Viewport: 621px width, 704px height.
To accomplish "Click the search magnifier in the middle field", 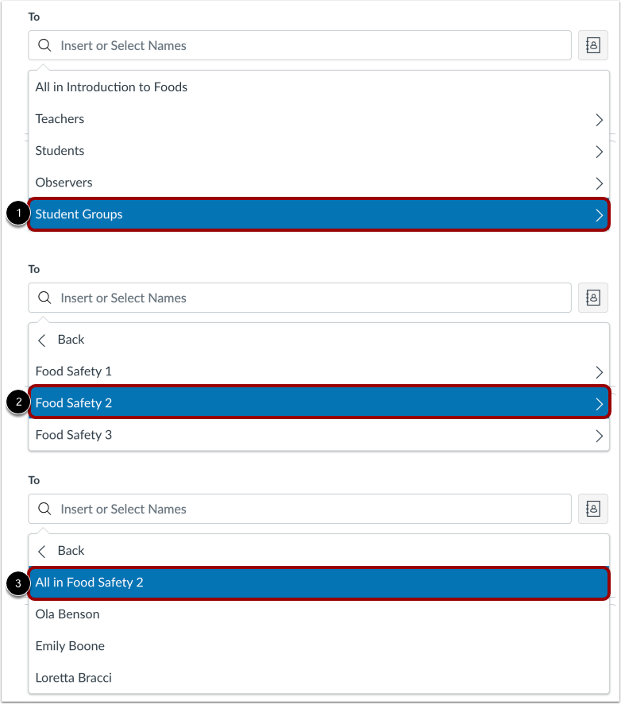I will 44,298.
